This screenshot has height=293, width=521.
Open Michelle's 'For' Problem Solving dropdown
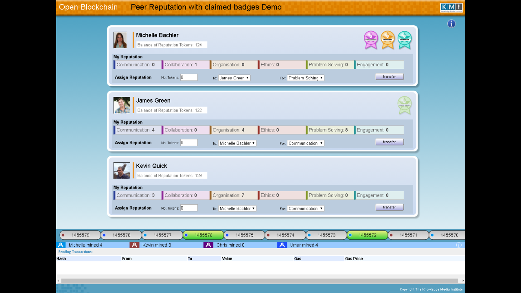coord(305,78)
